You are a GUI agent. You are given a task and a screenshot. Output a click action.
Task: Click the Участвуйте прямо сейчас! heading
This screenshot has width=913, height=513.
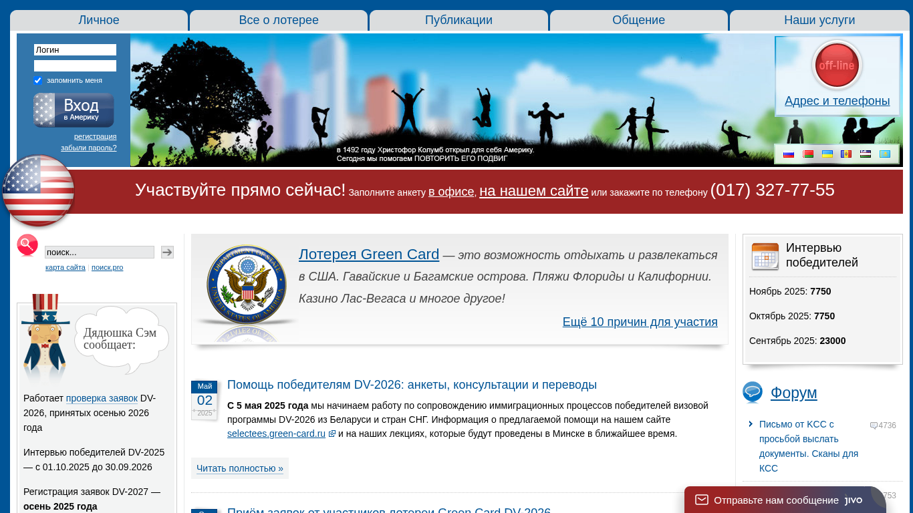pyautogui.click(x=241, y=190)
